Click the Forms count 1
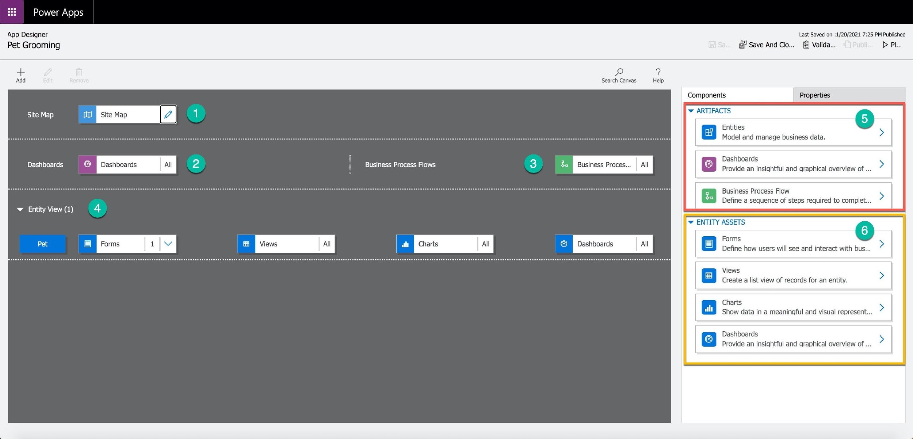The image size is (913, 439). (152, 244)
